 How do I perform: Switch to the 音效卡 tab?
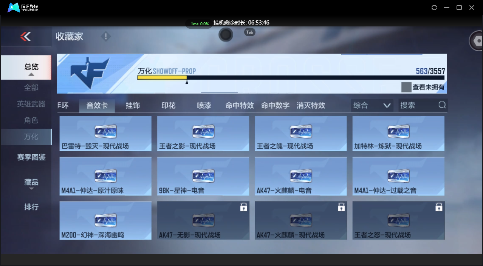[97, 106]
